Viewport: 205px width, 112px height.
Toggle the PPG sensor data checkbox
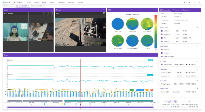162,38
